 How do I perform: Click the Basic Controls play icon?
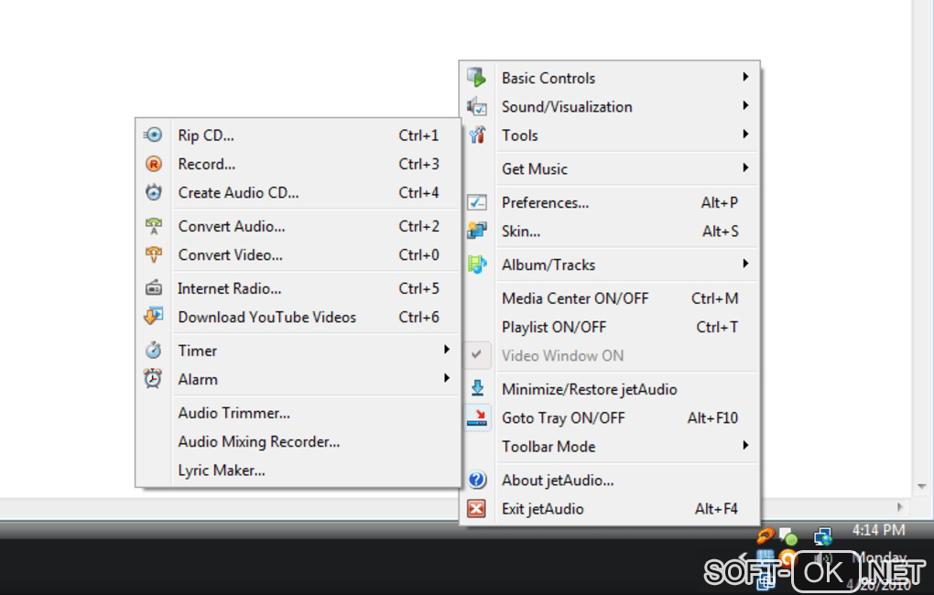click(476, 78)
